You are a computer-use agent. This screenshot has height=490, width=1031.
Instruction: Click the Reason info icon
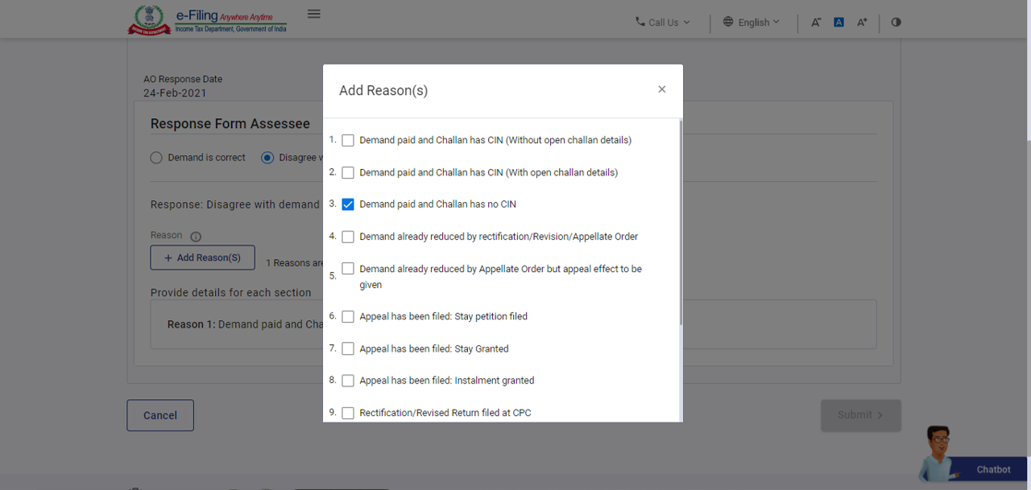pos(196,237)
